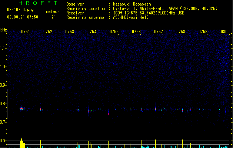Viewport: 233px width, 148px height.
Task: Click the Ogata-vill. Akita-Pref. JAPAN location text
Action: pyautogui.click(x=165, y=9)
